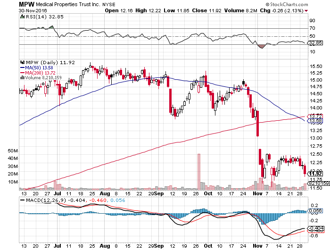Click the blue 0.056 histogram value in MACD legend

point(118,200)
